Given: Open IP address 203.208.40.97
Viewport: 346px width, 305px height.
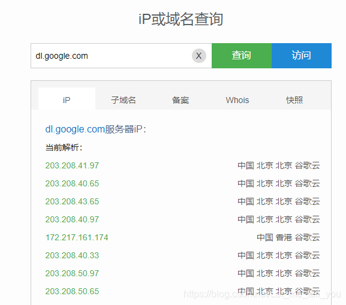Looking at the screenshot, I should (72, 219).
